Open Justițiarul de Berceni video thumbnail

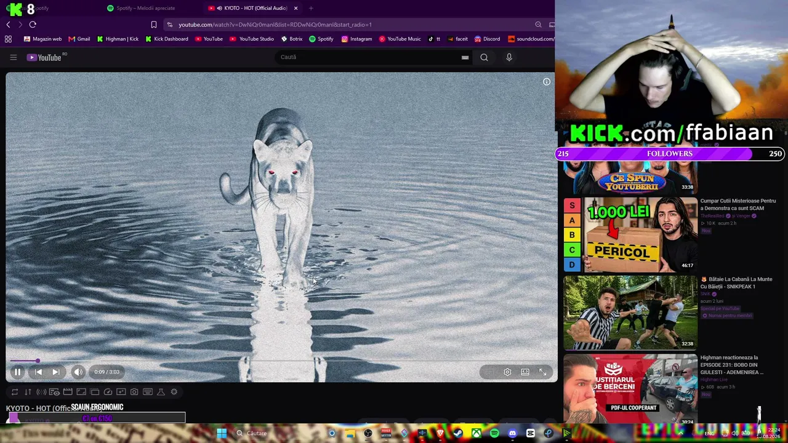630,388
